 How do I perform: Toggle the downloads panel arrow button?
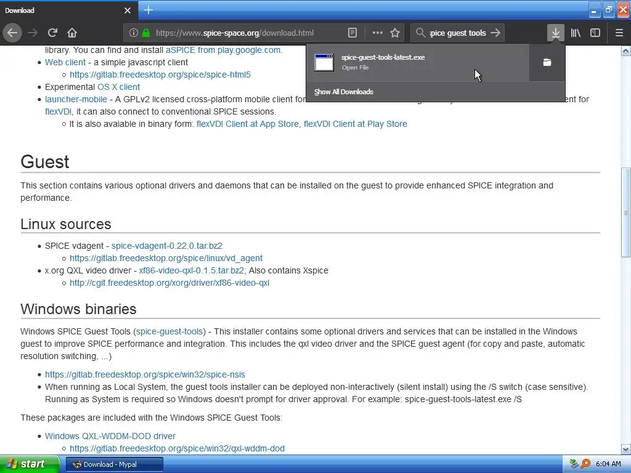click(x=556, y=33)
